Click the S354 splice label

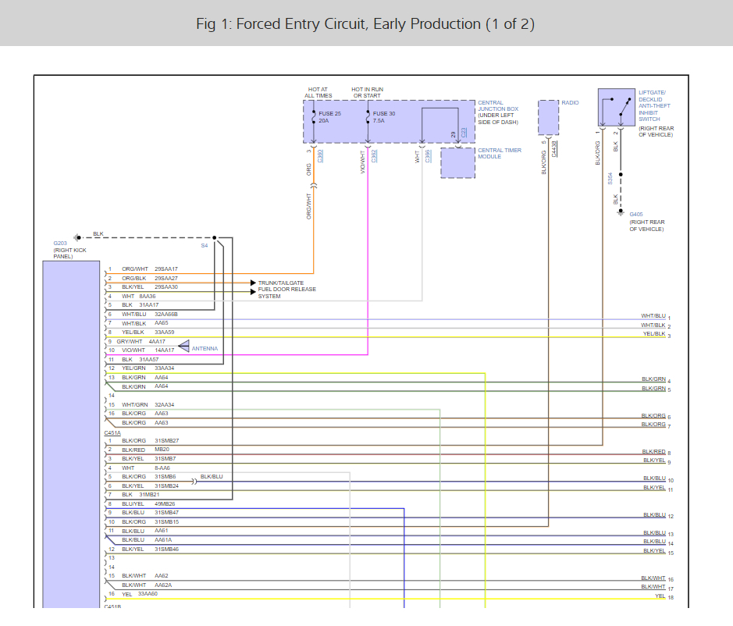click(610, 179)
